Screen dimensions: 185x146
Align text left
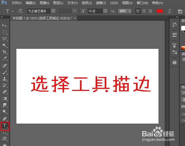[138, 11]
